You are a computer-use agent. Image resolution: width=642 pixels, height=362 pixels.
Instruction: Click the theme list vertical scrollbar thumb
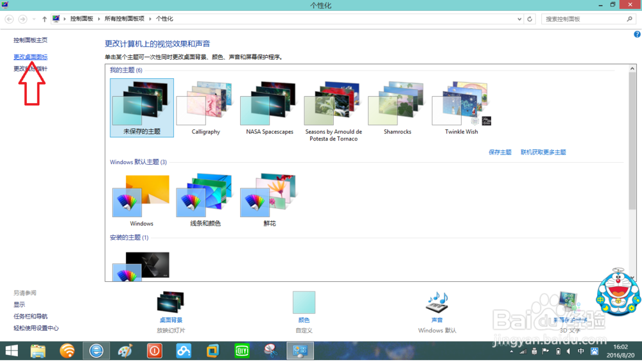coord(632,141)
